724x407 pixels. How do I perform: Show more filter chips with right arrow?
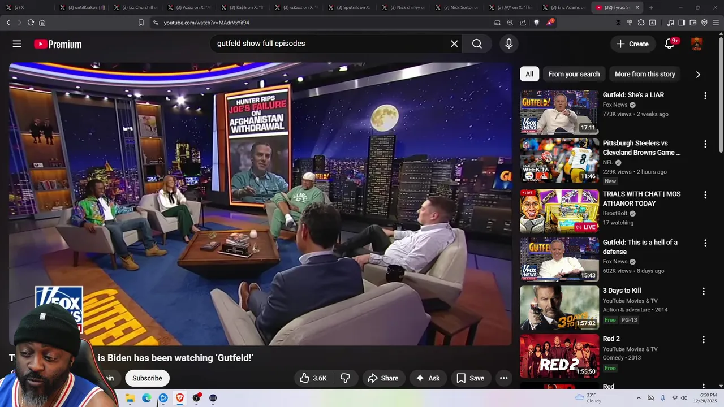698,74
